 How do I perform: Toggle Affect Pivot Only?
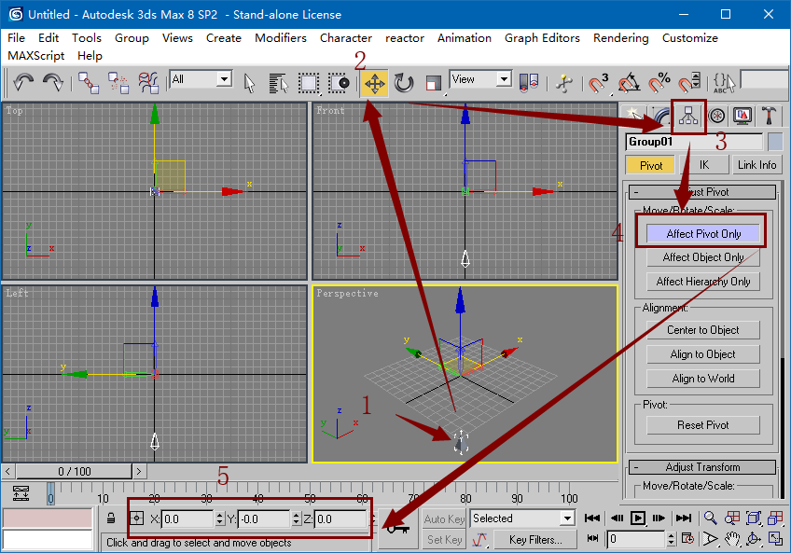[702, 234]
